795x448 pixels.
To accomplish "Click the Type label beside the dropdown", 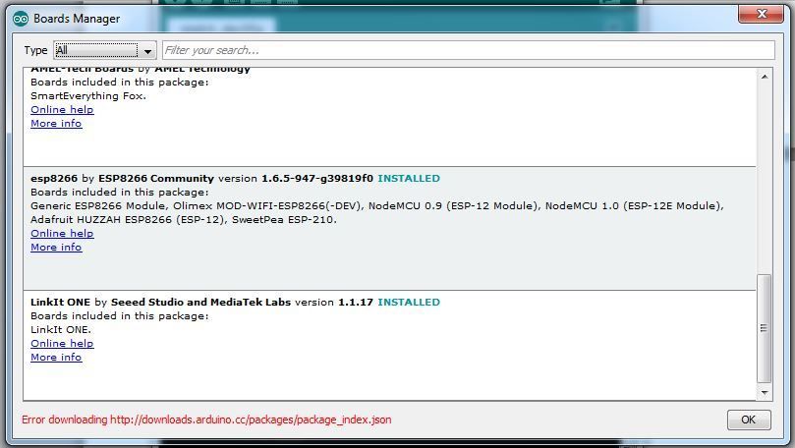I will [35, 50].
